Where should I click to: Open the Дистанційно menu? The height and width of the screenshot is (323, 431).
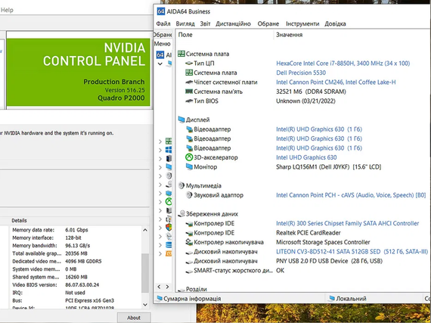click(233, 23)
